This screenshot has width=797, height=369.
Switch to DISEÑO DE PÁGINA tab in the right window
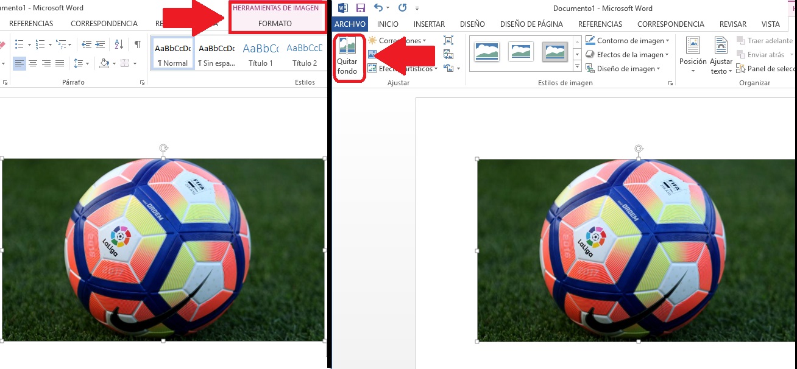(x=531, y=24)
